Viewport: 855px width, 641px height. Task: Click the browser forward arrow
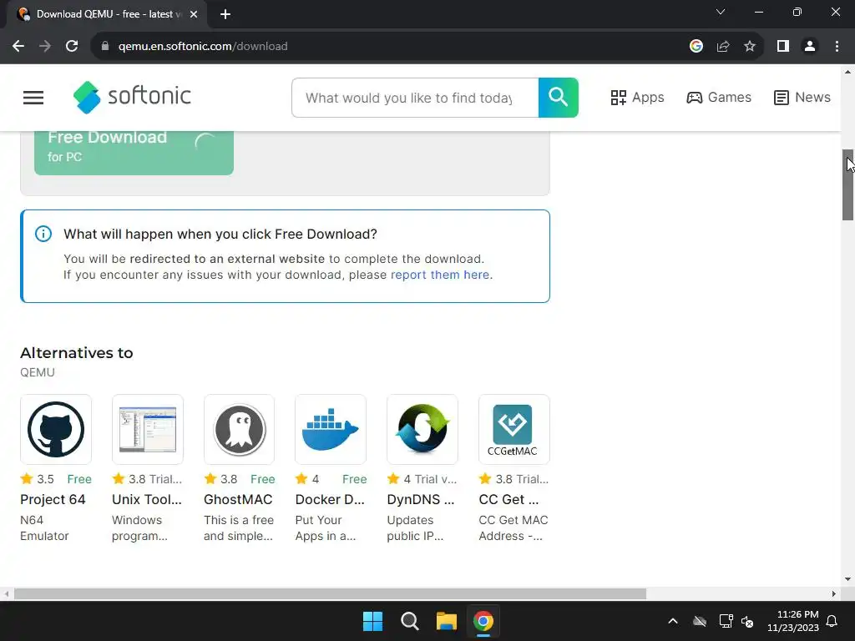pos(45,47)
